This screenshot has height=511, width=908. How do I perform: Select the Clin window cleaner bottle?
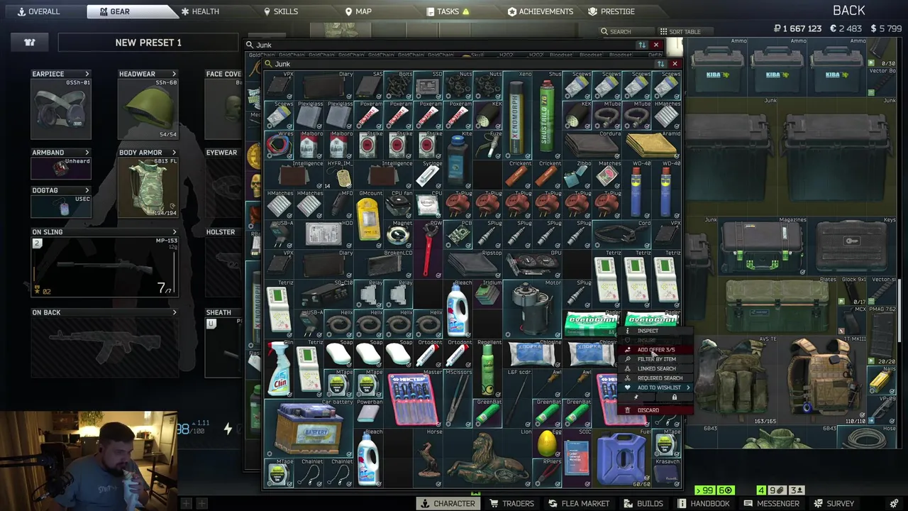(x=279, y=368)
